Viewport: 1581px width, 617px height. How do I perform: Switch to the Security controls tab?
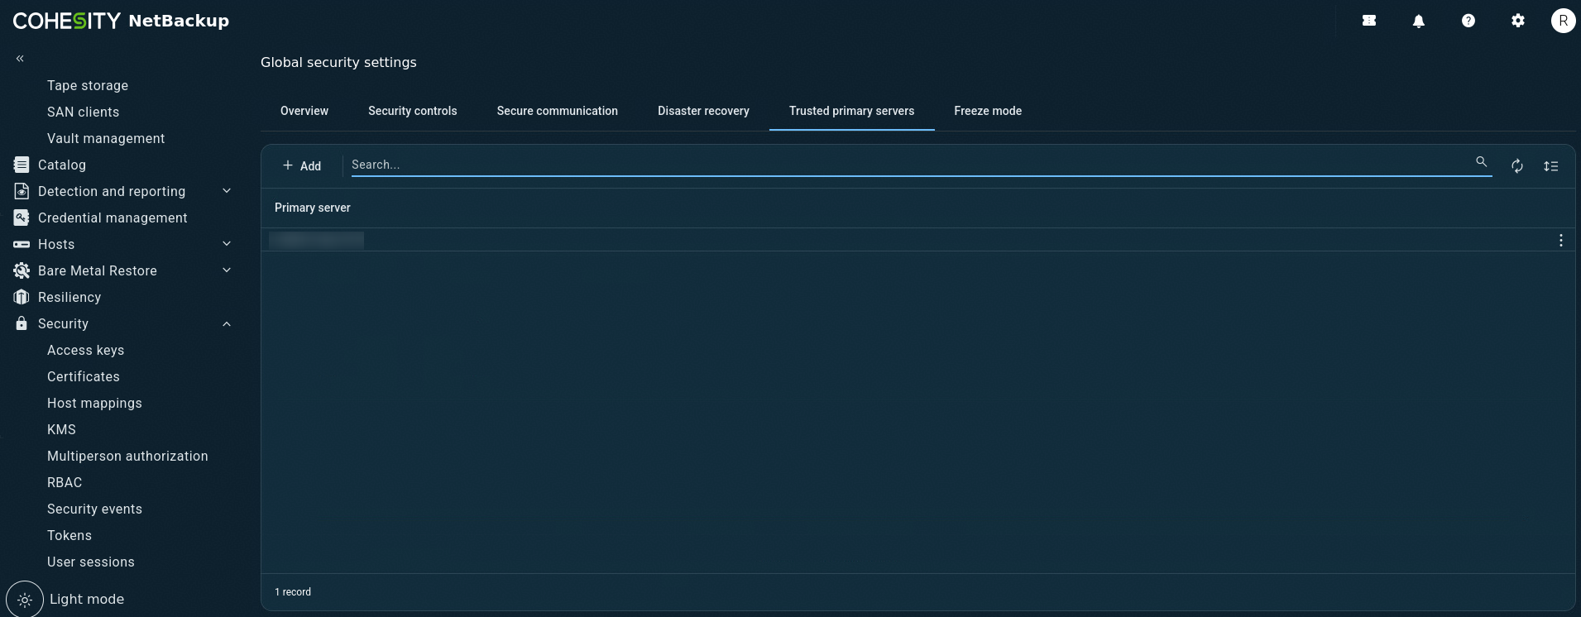pos(413,111)
